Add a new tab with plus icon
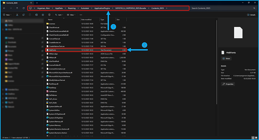This screenshot has height=140, width=259. tap(37, 3)
